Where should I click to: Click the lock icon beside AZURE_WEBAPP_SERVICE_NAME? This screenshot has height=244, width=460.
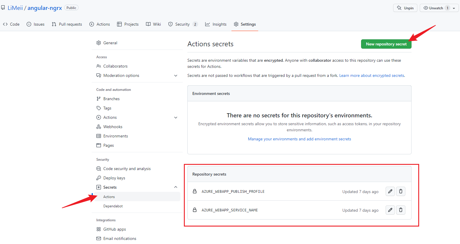195,210
